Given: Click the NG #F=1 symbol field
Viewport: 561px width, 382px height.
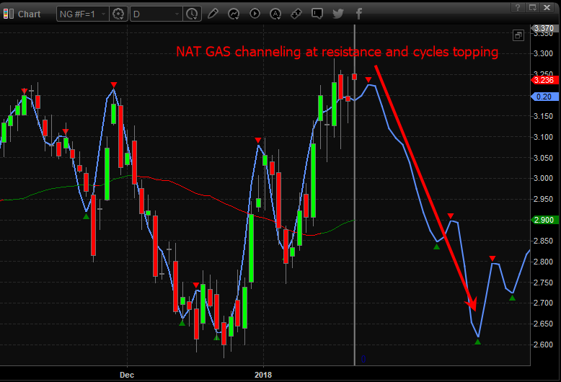Looking at the screenshot, I should pos(83,14).
